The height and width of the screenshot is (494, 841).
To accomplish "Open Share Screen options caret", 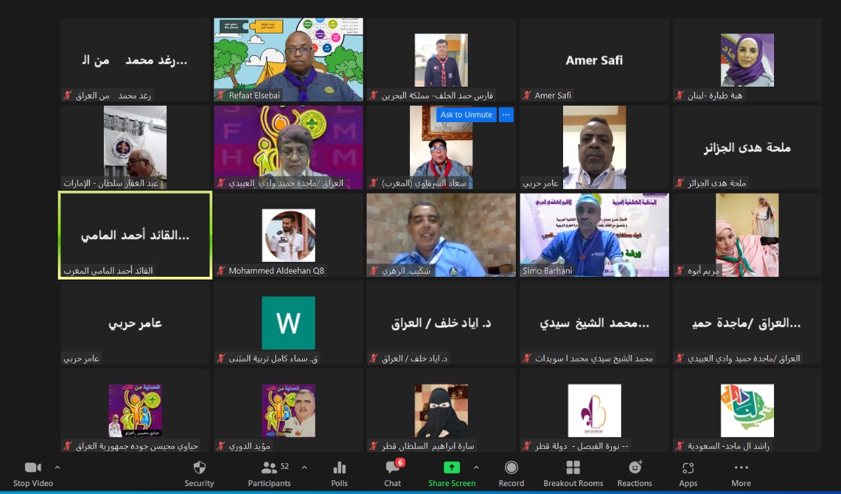I will coord(476,467).
